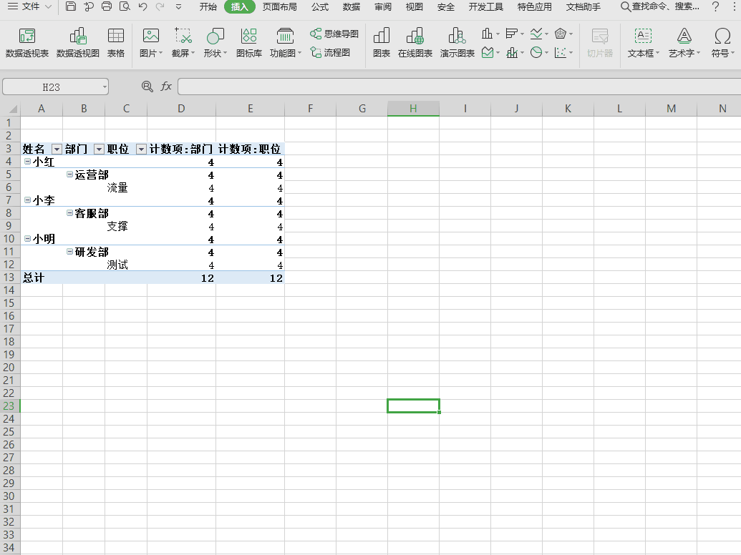Click the 文本框 text box icon

pos(643,42)
